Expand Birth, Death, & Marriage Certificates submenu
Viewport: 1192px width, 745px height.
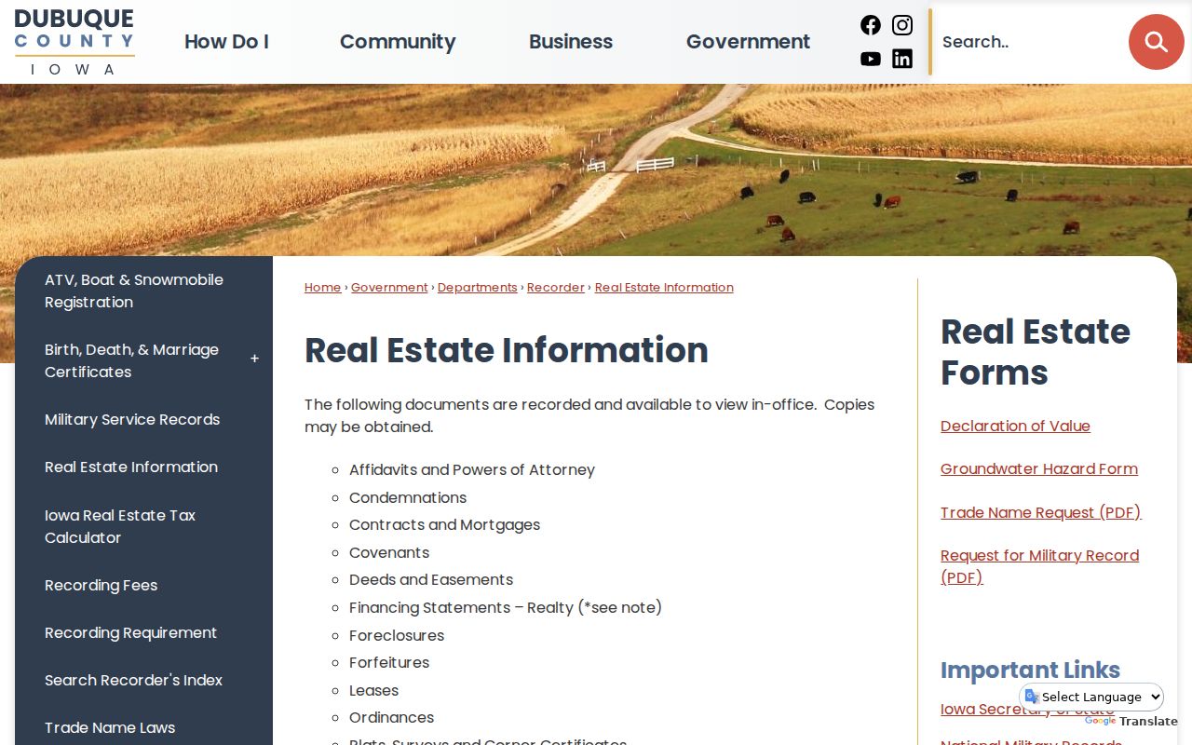[254, 359]
